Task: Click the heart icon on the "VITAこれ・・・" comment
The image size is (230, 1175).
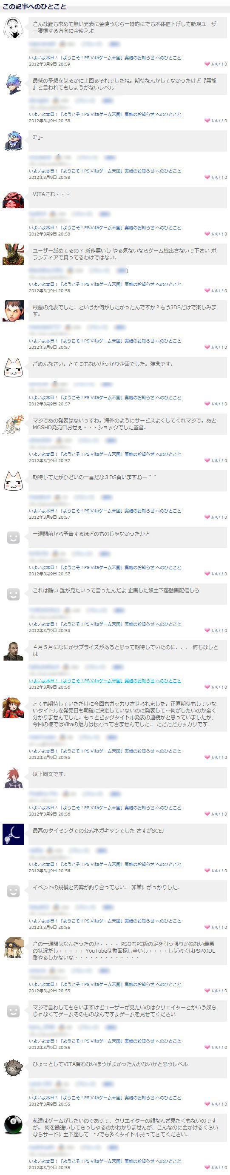Action: point(207,234)
